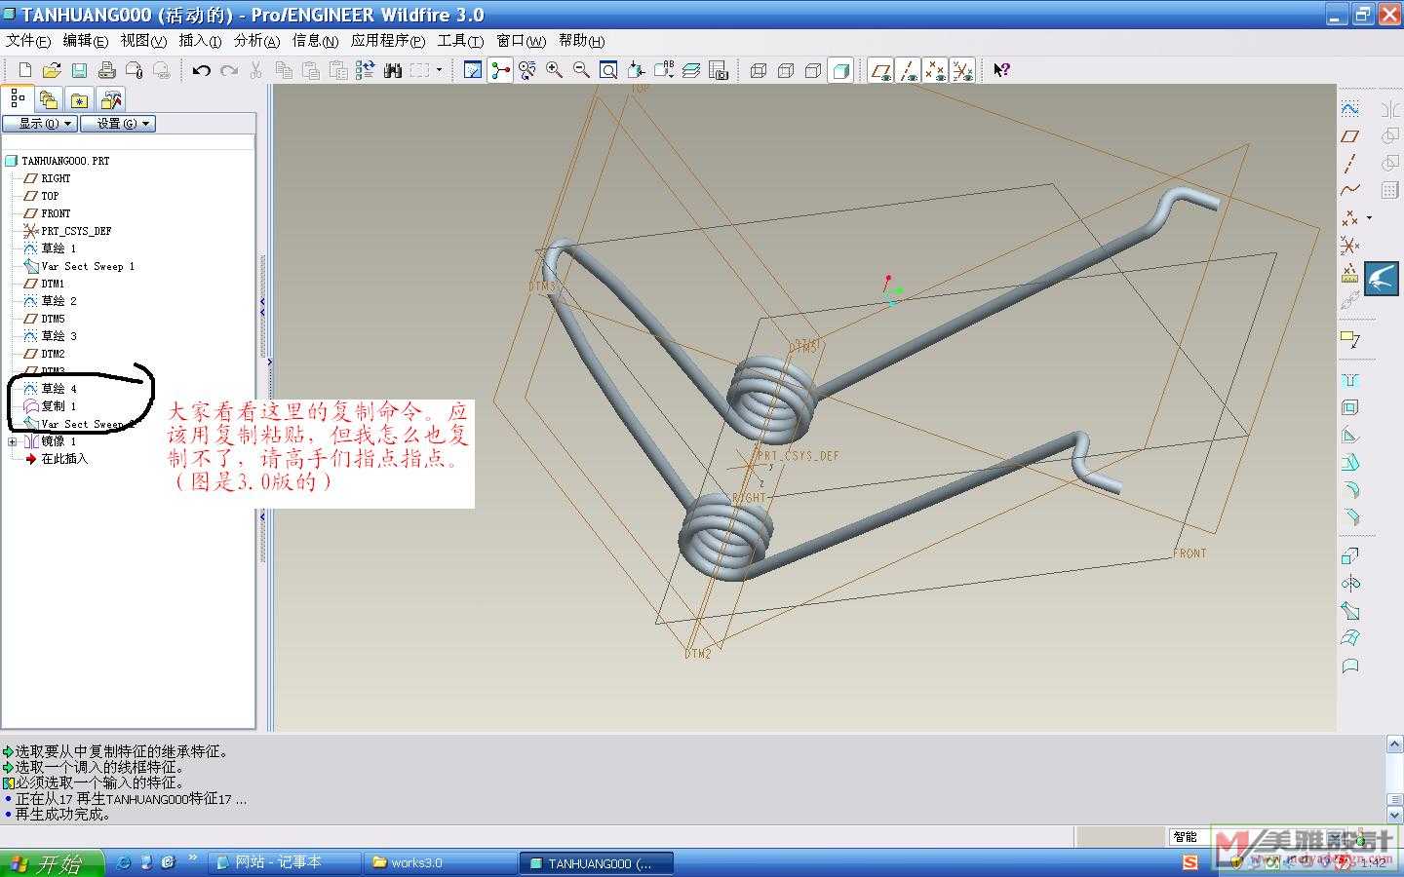Click the Refit model to screen icon
Screen dimensions: 1404x877
[x=609, y=70]
